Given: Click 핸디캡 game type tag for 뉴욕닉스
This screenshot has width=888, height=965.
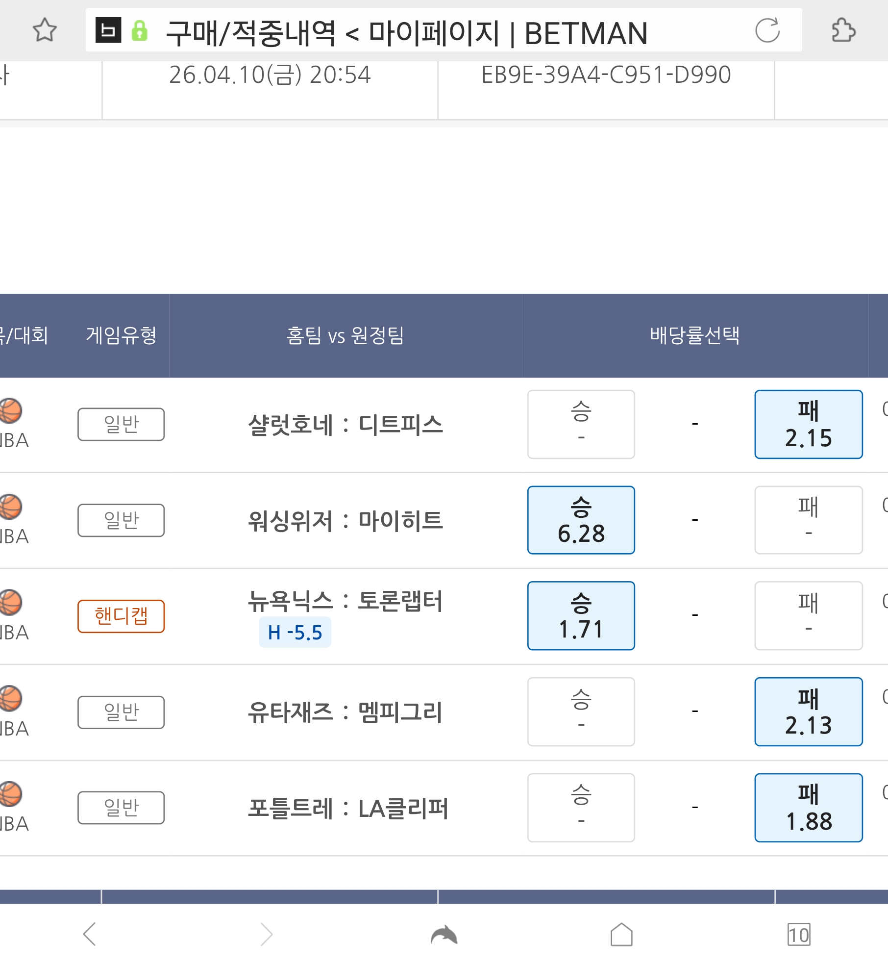Looking at the screenshot, I should [x=121, y=616].
